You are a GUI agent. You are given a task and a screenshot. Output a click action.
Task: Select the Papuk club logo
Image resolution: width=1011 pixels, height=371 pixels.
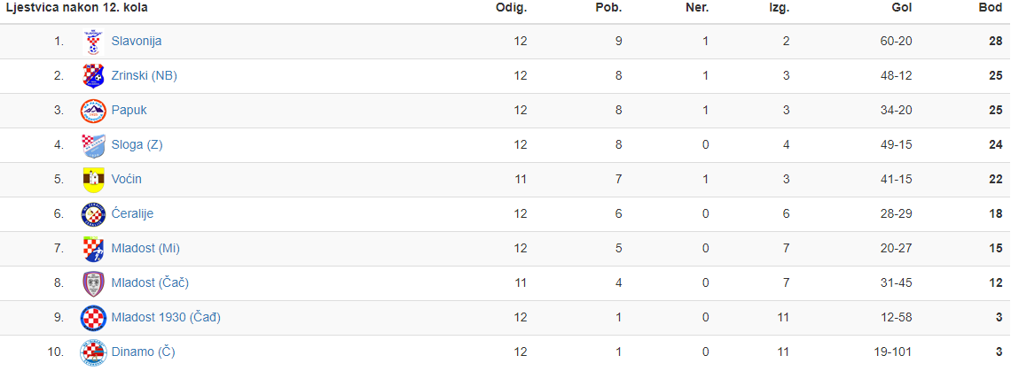coord(93,110)
